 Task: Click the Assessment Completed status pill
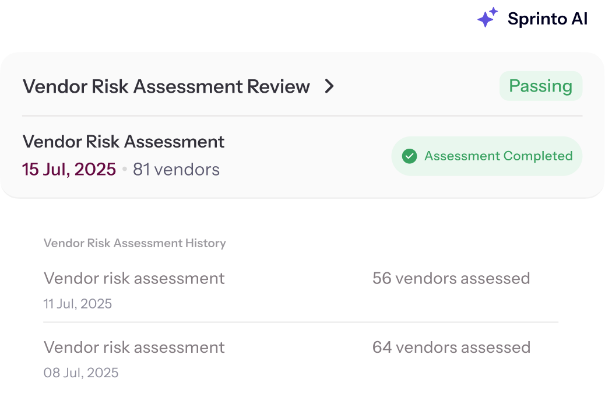486,156
